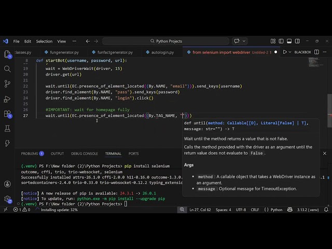Image resolution: width=332 pixels, height=249 pixels.
Task: Click 'pip install selenium' text in terminal
Action: point(147,166)
